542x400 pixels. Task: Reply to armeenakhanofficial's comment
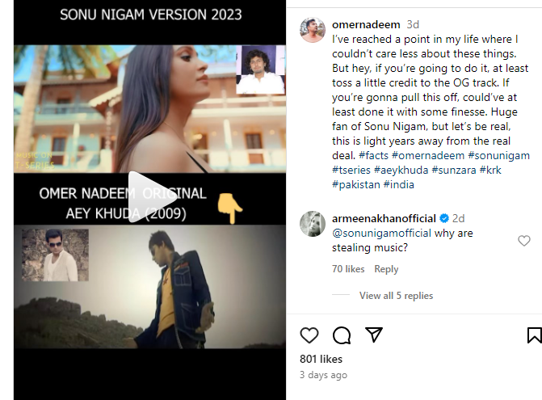[386, 269]
